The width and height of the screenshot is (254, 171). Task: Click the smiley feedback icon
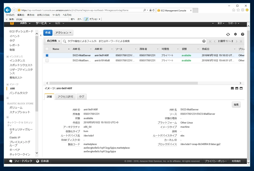pos(247,10)
